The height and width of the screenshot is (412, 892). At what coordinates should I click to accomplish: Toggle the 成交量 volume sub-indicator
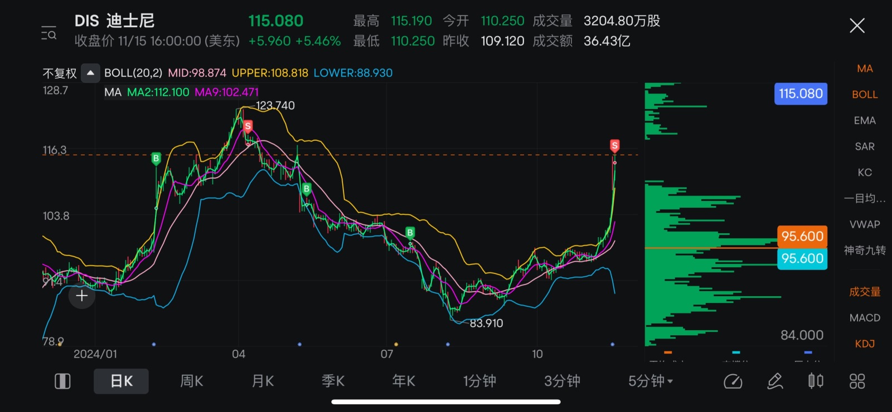865,292
